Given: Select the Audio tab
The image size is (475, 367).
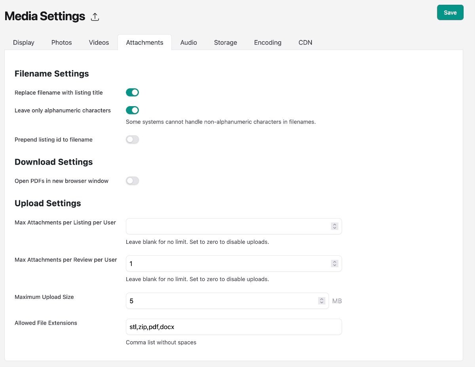Looking at the screenshot, I should tap(188, 42).
